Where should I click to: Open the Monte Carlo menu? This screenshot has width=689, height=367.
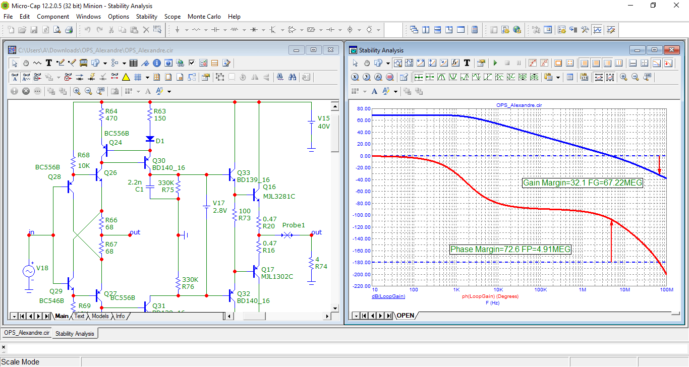point(204,17)
